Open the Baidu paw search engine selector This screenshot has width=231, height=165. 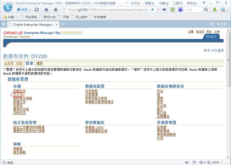point(181,10)
